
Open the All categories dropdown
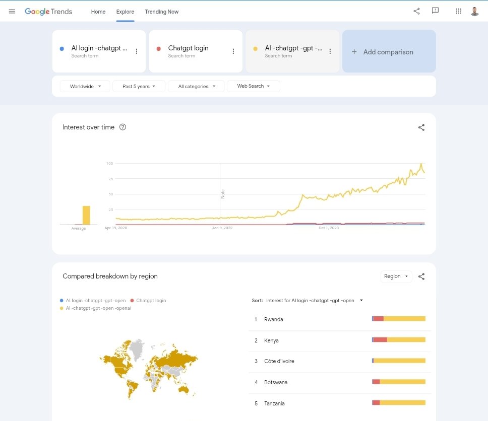click(x=196, y=86)
